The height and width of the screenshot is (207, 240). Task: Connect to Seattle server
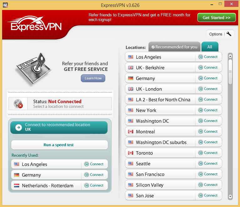click(208, 163)
